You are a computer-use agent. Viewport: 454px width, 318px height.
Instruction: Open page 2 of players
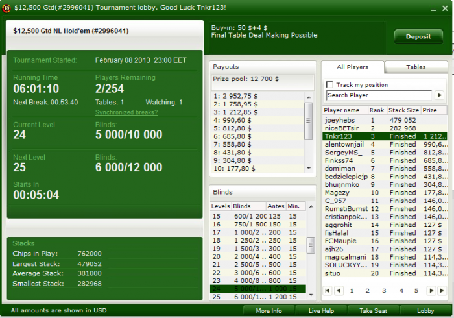(368, 291)
